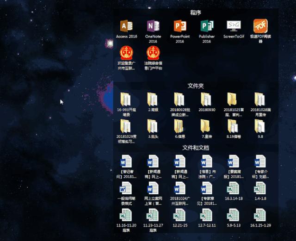Open PowerPoint 2016 icon
The height and width of the screenshot is (241, 296).
180,26
